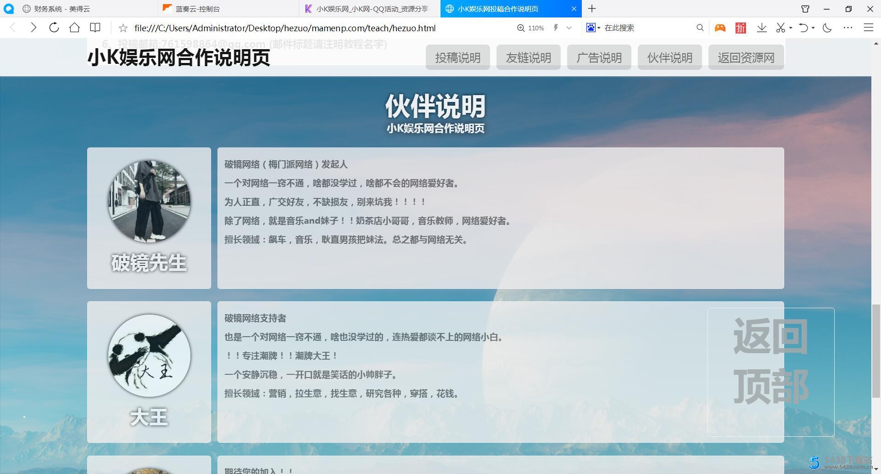Open the game center gamepad icon
The image size is (881, 474).
point(719,28)
